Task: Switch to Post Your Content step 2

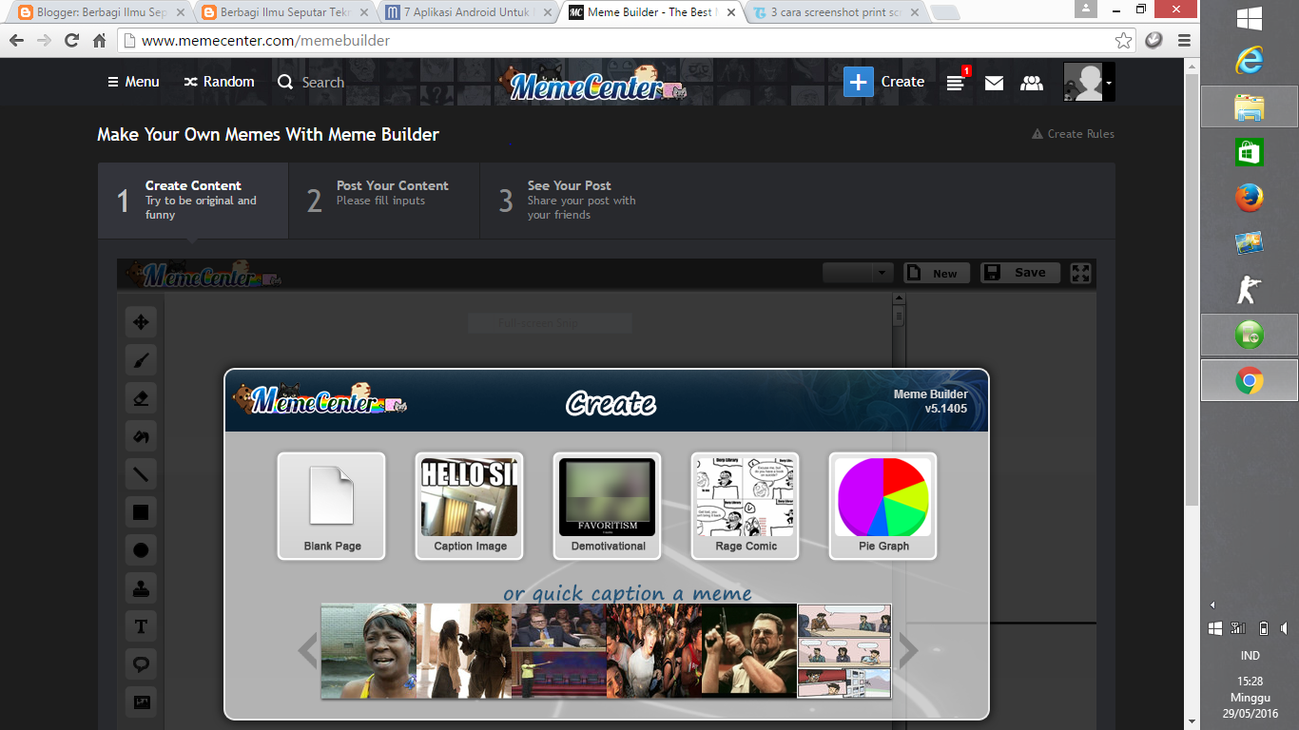Action: coord(384,201)
